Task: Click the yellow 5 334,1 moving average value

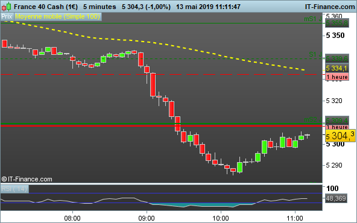Action: [336, 68]
